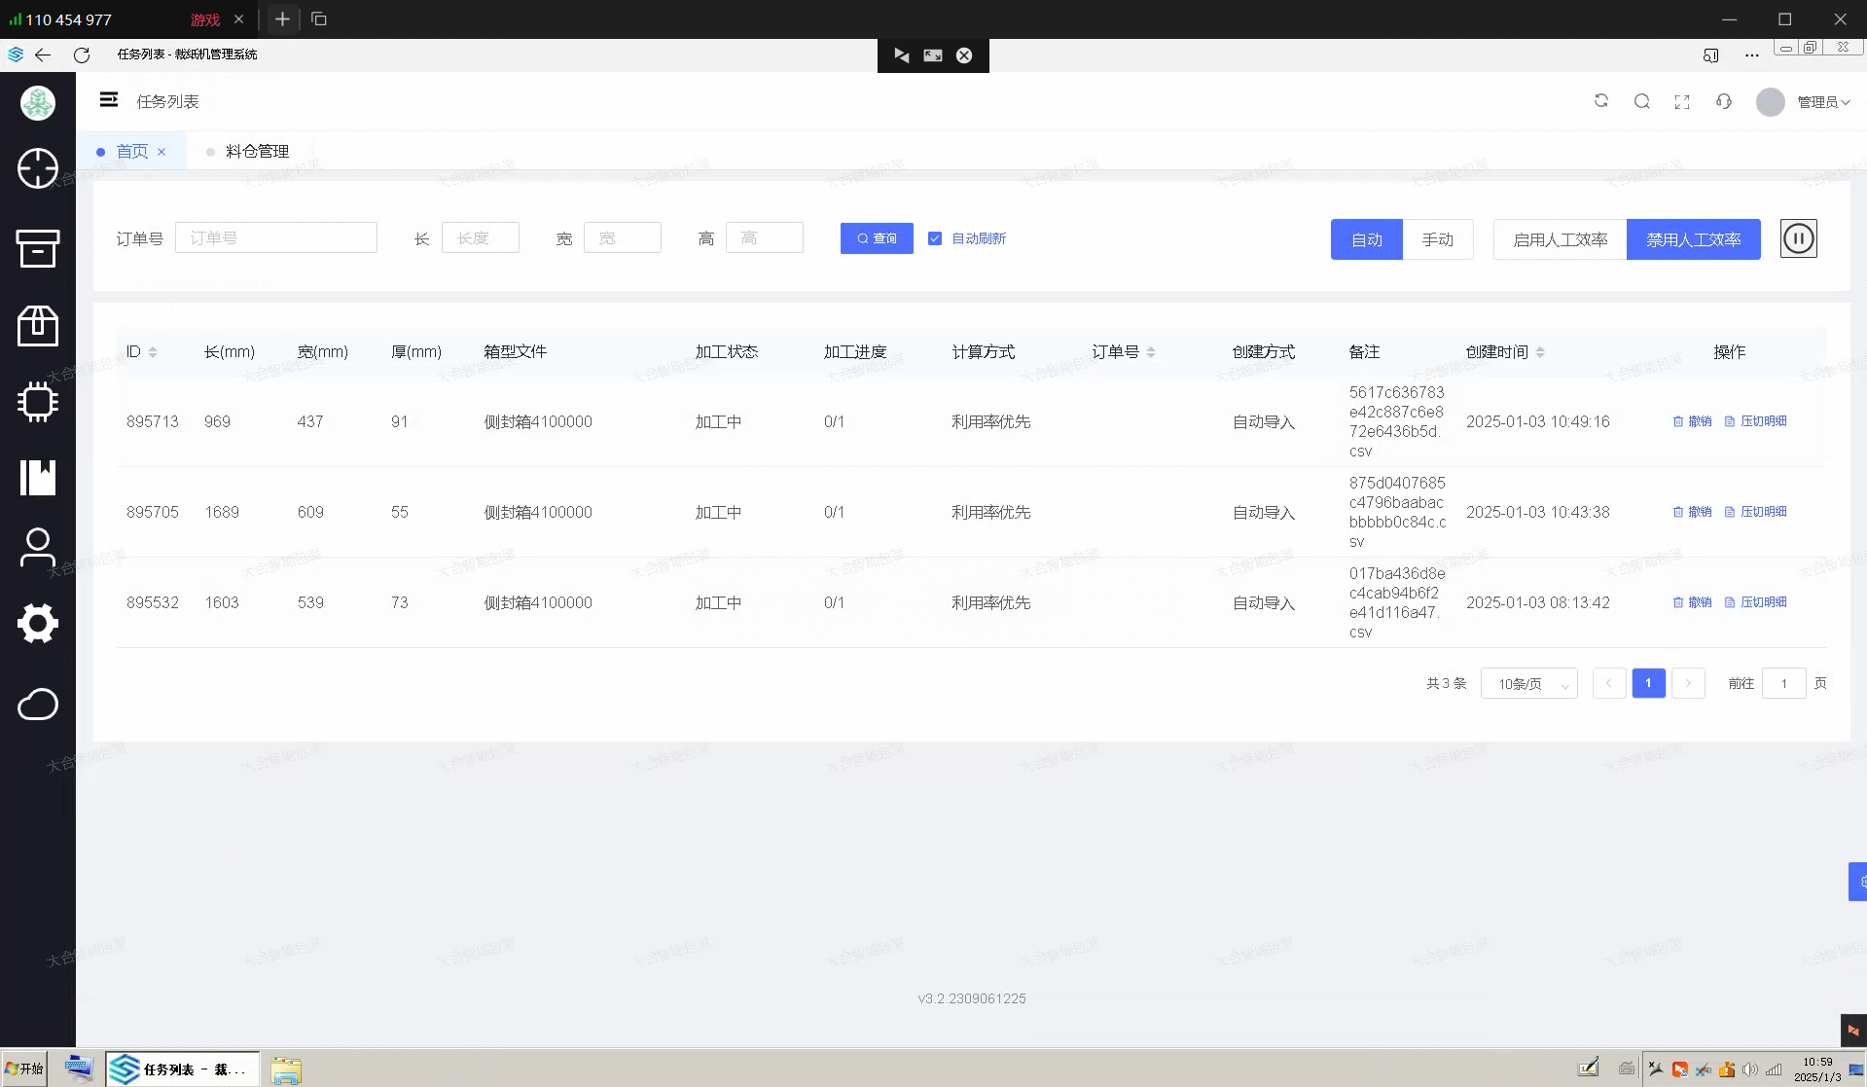Open the 10条/页 page size dropdown
Screen dimensions: 1867x1087
(1528, 684)
